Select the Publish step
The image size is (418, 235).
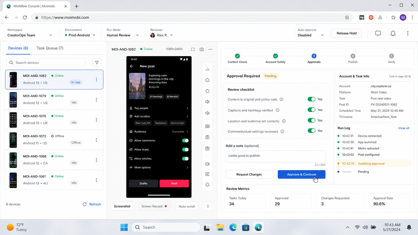[353, 59]
